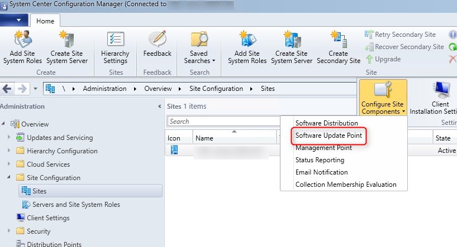
Task: Choose Status Reporting menu entry
Action: pyautogui.click(x=320, y=160)
